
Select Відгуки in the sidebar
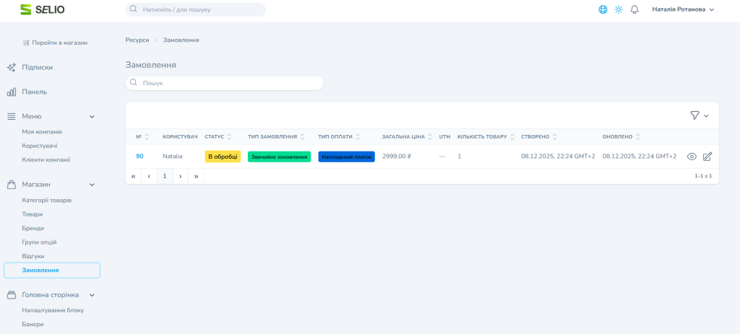(x=33, y=256)
